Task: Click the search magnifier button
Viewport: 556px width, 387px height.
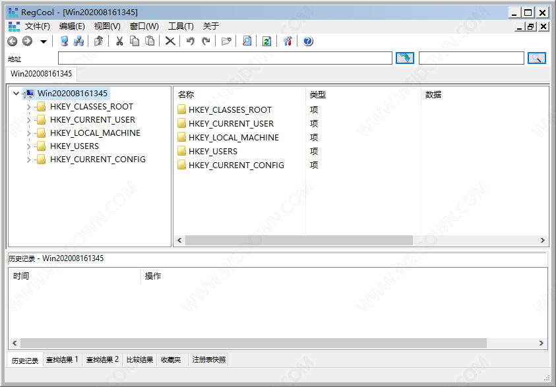Action: [x=536, y=58]
